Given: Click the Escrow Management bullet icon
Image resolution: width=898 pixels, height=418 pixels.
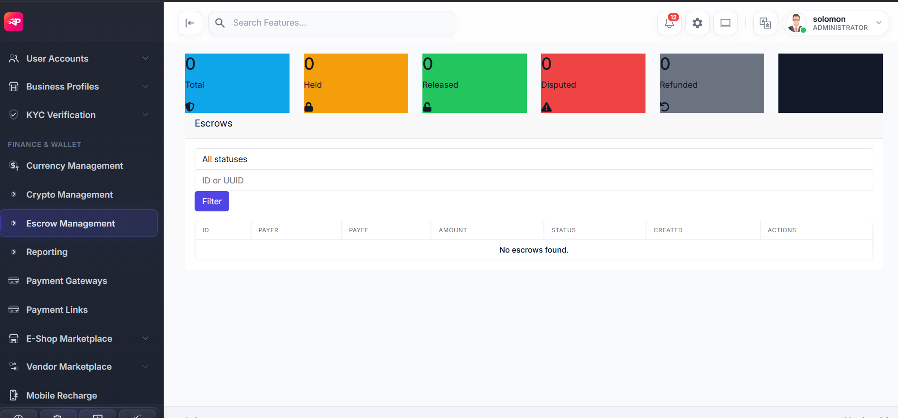Looking at the screenshot, I should point(14,223).
